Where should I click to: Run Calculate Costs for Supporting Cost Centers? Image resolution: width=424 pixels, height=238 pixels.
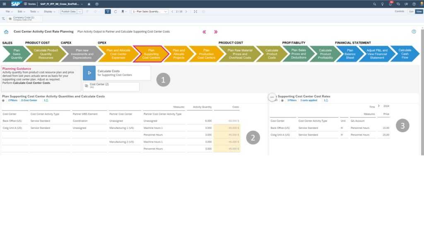click(x=89, y=73)
